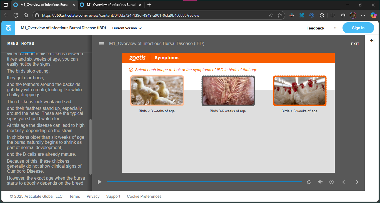Click the Articulate logo home icon
The height and width of the screenshot is (203, 380).
click(x=8, y=28)
